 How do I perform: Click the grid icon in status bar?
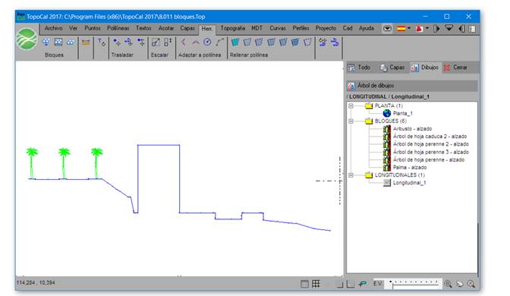(316, 284)
